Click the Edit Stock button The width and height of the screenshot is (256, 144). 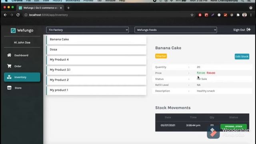pos(242,56)
